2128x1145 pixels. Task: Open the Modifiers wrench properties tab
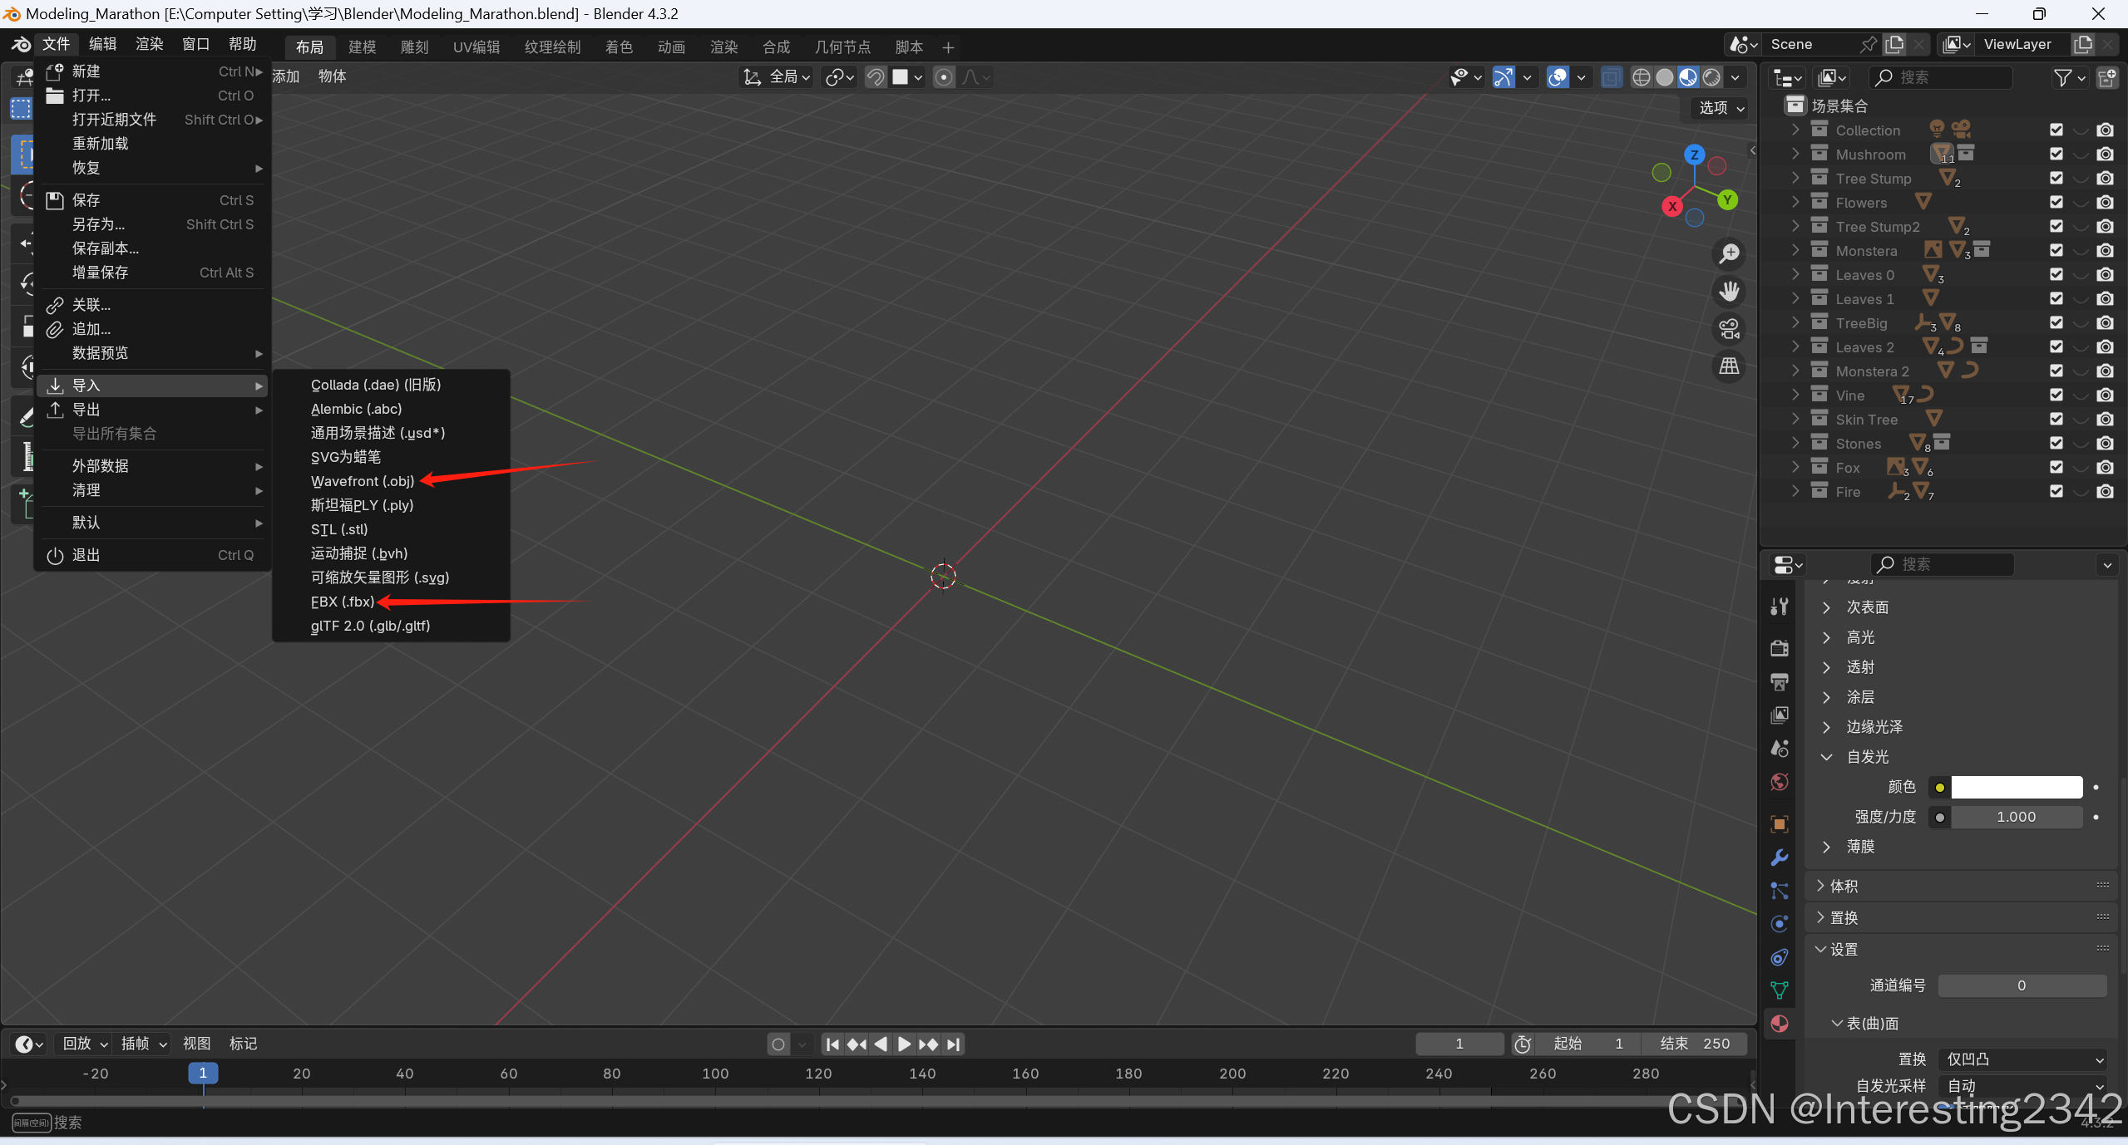(x=1779, y=857)
